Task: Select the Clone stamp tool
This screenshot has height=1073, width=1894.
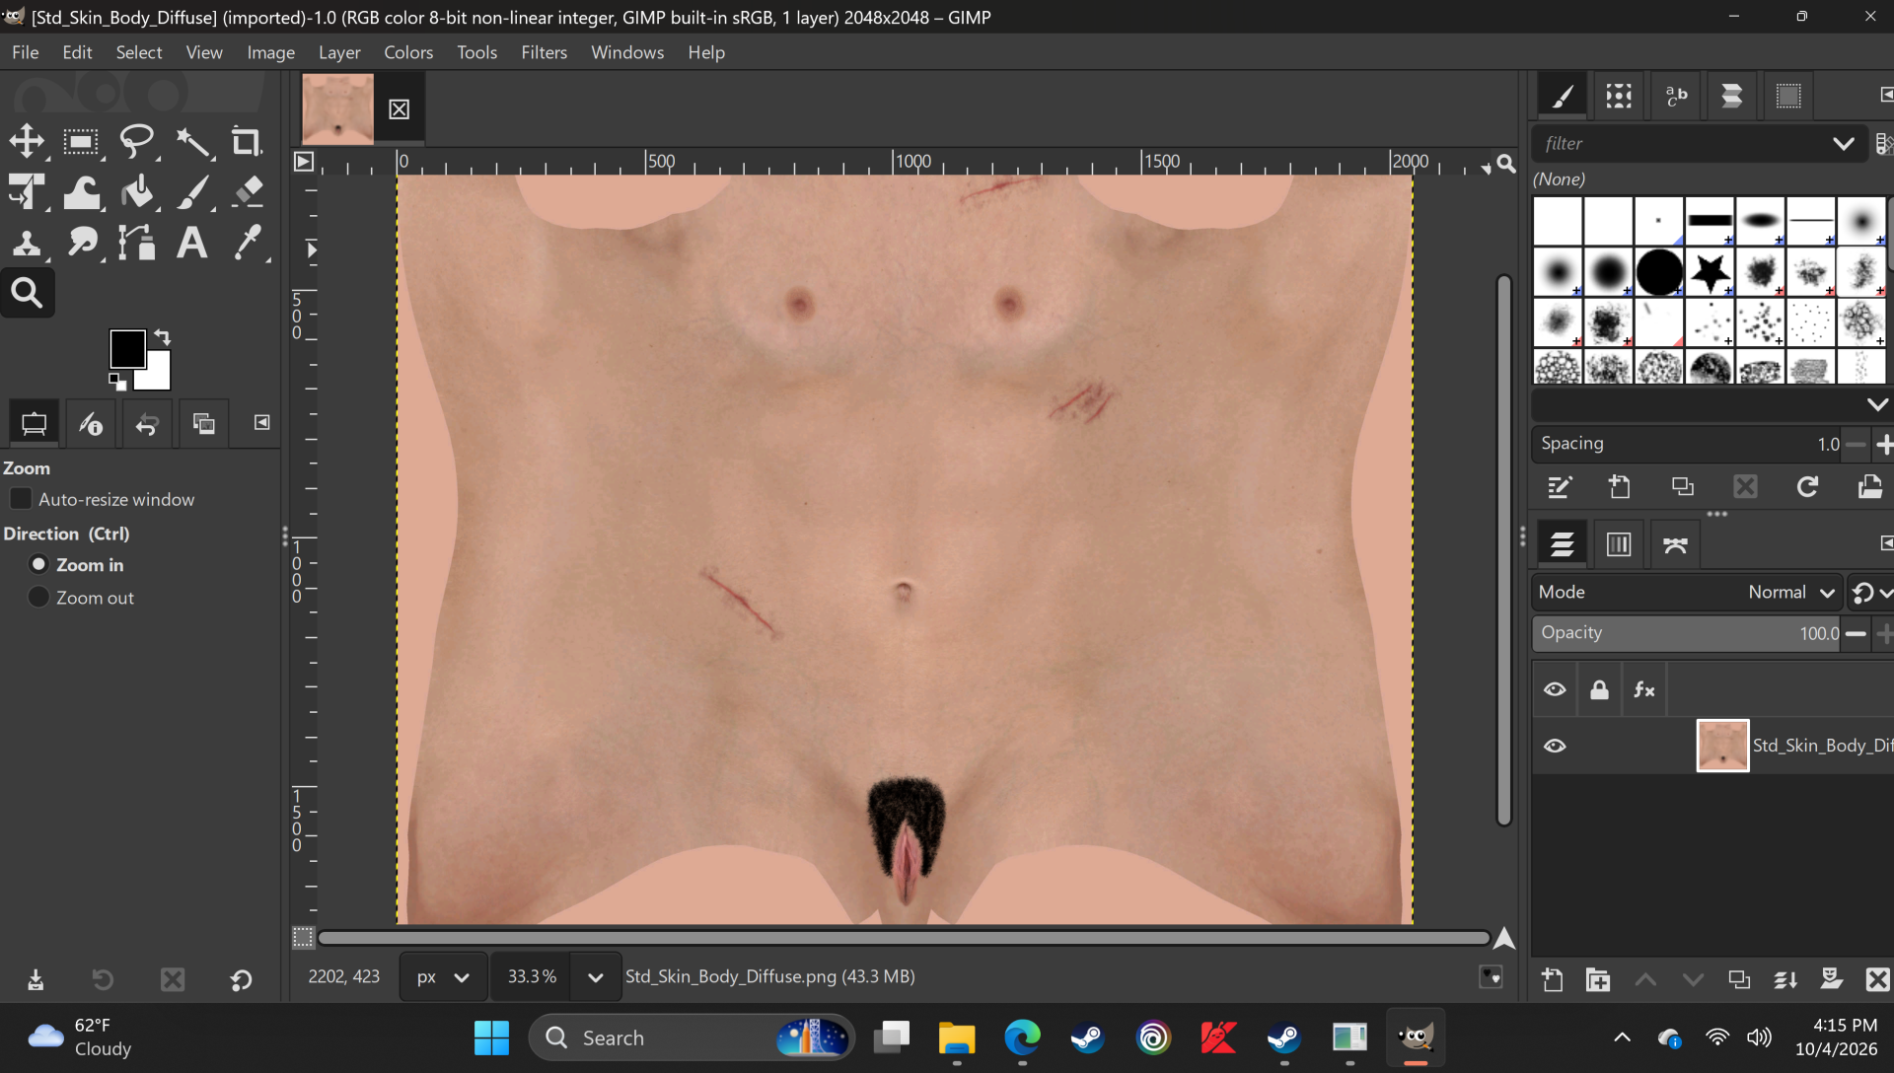Action: [27, 242]
